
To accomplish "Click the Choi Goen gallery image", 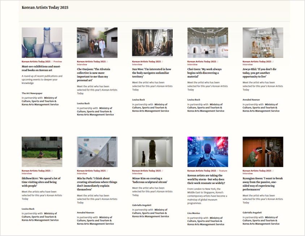I will 207,43.
